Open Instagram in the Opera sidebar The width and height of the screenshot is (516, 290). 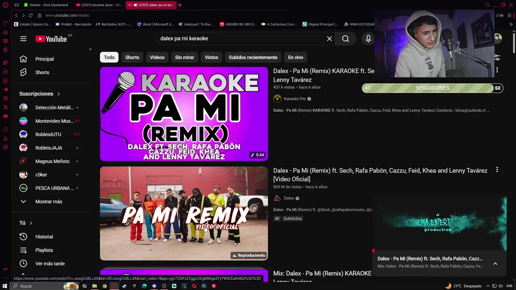(x=6, y=99)
